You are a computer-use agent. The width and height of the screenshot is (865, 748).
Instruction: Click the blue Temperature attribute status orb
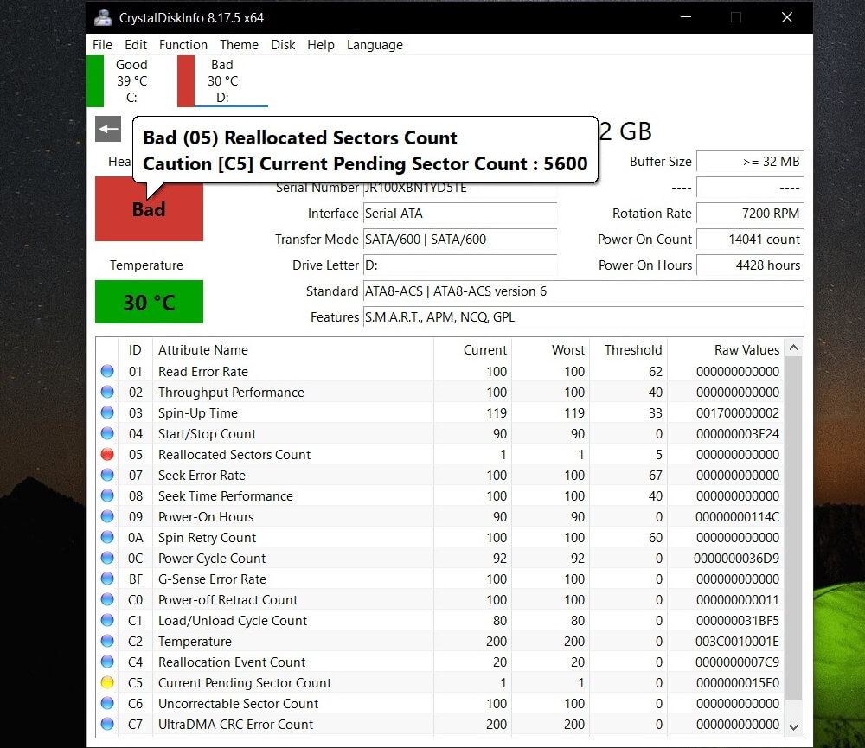coord(107,641)
